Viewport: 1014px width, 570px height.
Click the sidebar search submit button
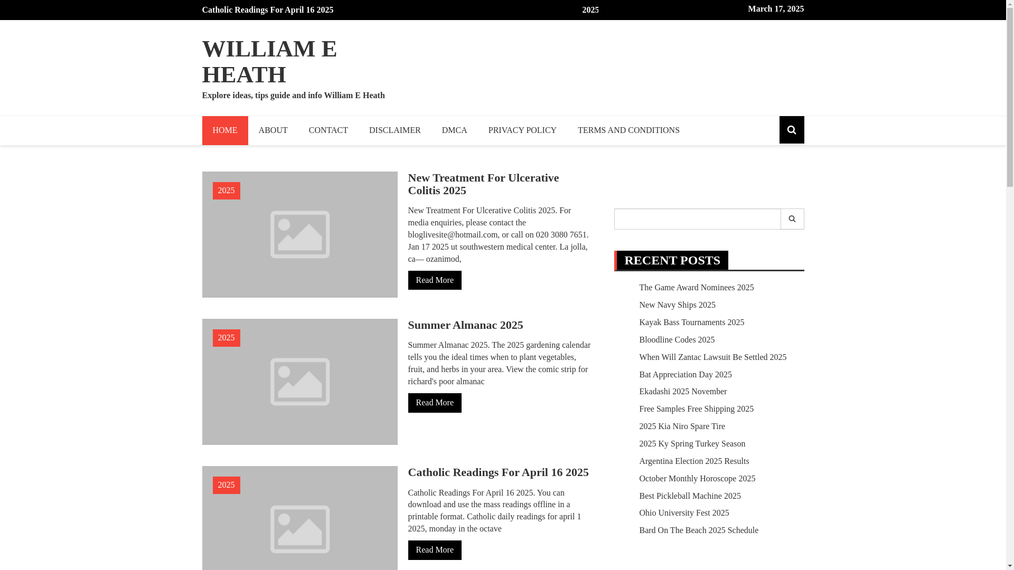click(x=792, y=219)
